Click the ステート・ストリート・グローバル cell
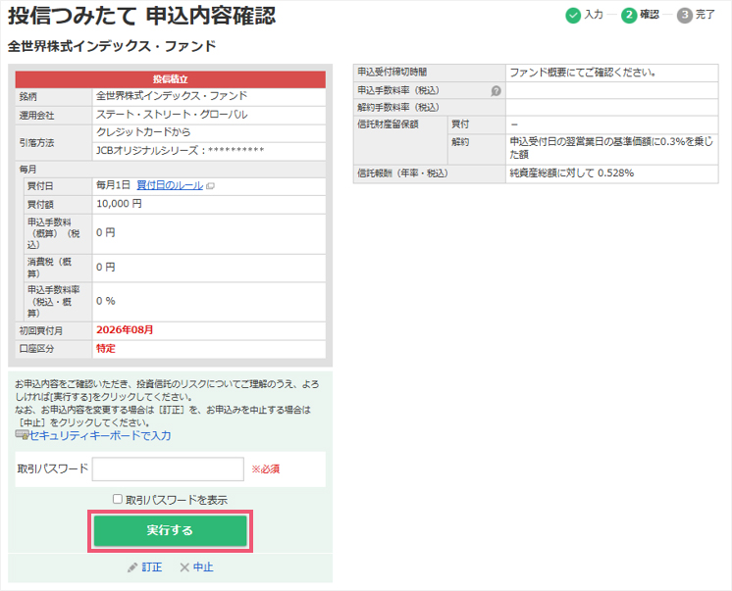The image size is (732, 591). 209,115
